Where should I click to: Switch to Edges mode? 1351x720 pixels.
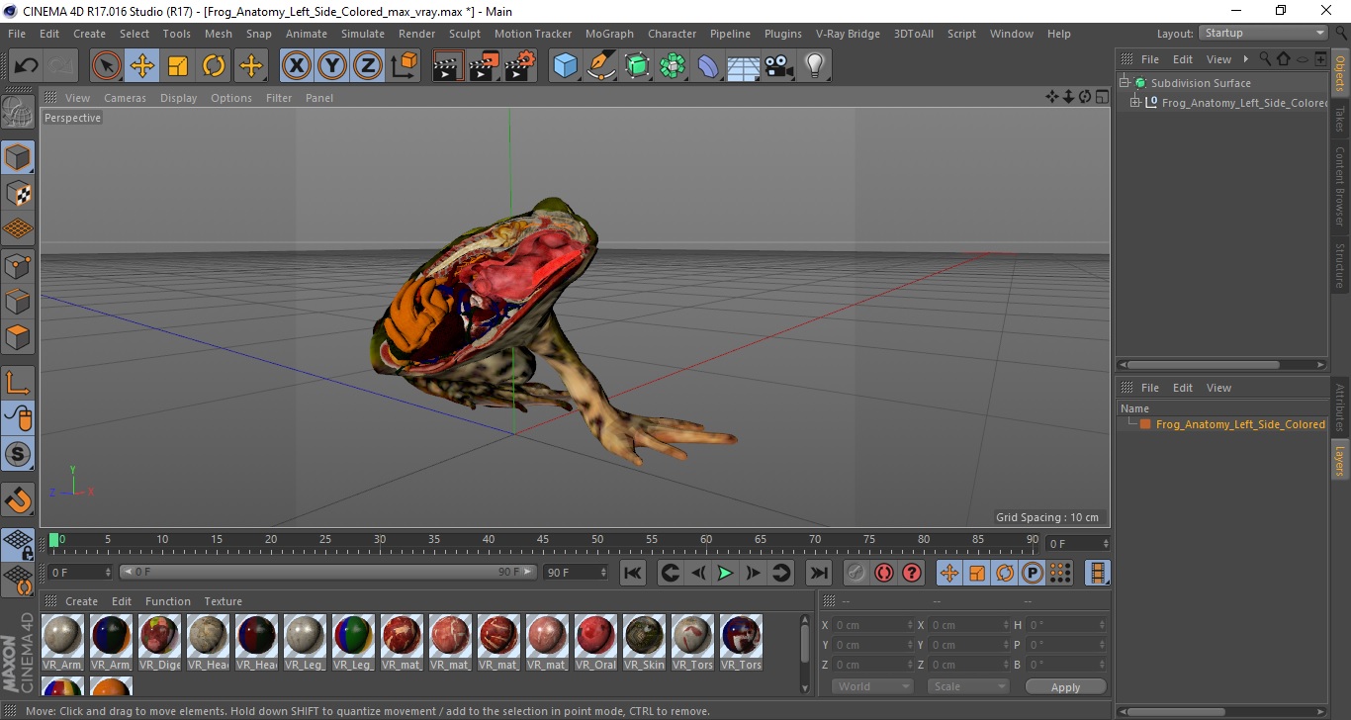[x=18, y=301]
